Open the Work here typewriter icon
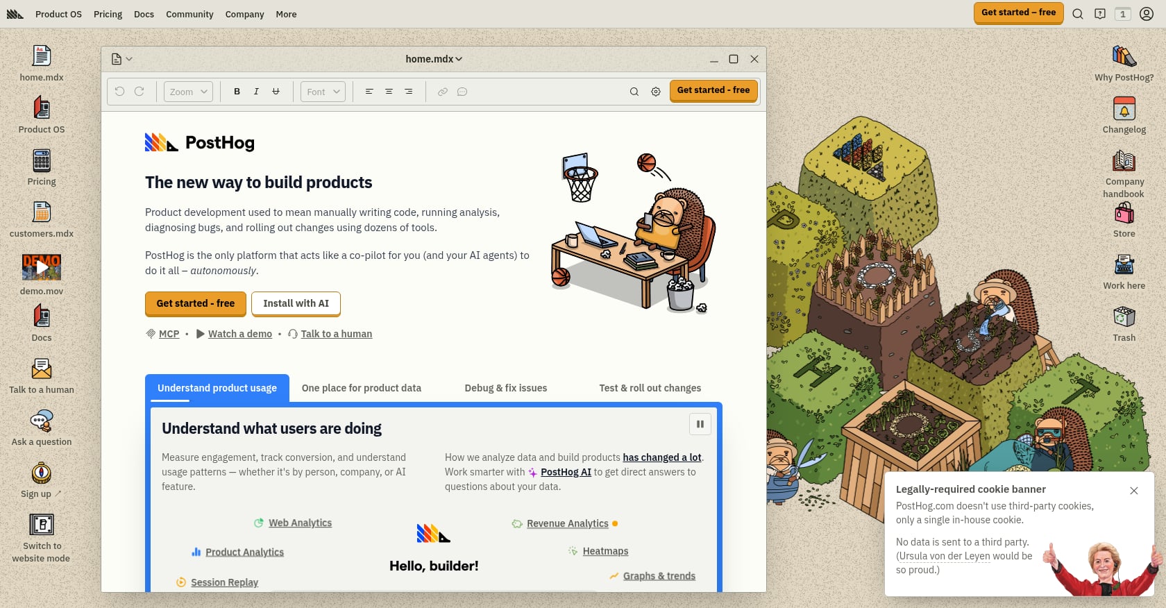The height and width of the screenshot is (608, 1166). coord(1124,271)
